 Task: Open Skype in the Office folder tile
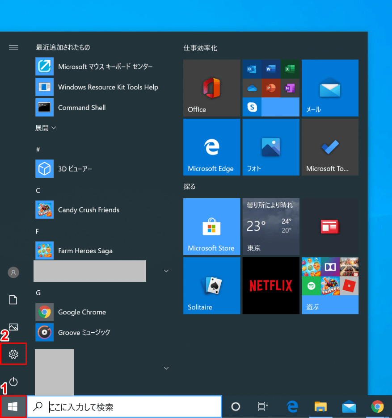point(252,107)
